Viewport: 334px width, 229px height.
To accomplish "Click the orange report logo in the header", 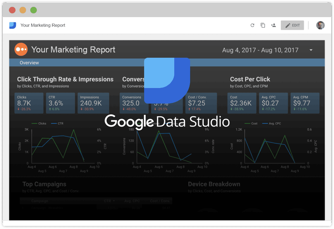I will [21, 49].
